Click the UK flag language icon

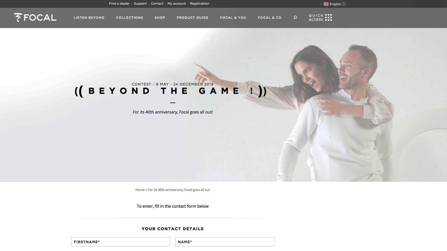(326, 4)
